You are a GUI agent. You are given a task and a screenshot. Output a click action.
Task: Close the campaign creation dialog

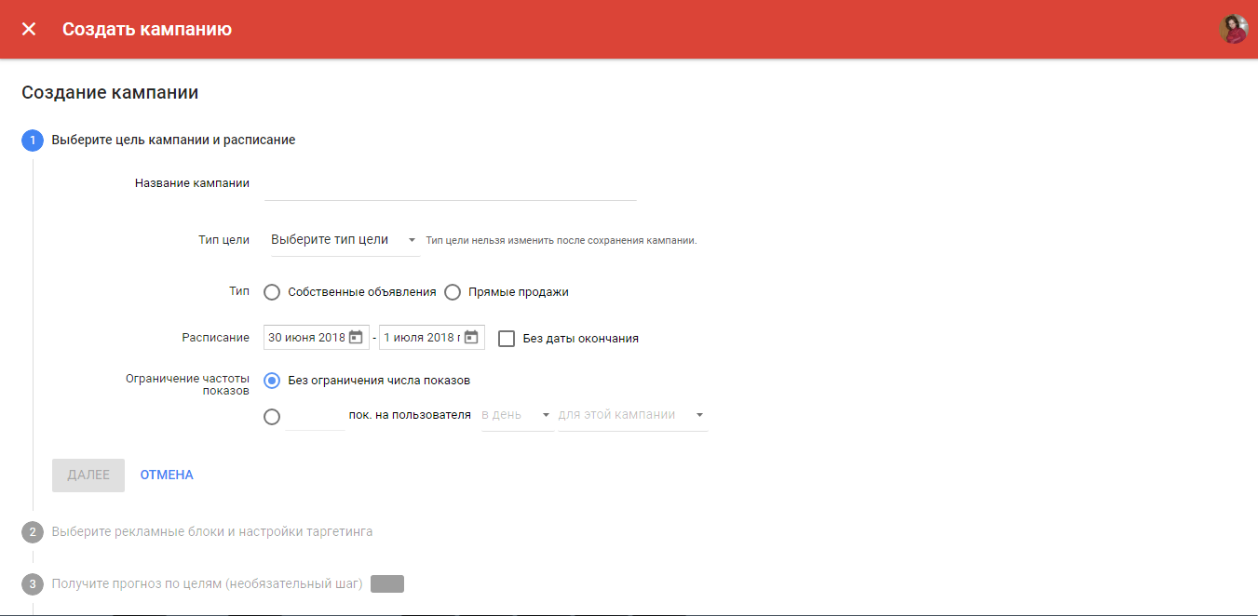pos(29,29)
